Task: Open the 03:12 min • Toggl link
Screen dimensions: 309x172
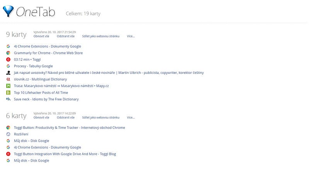Action: [27, 60]
